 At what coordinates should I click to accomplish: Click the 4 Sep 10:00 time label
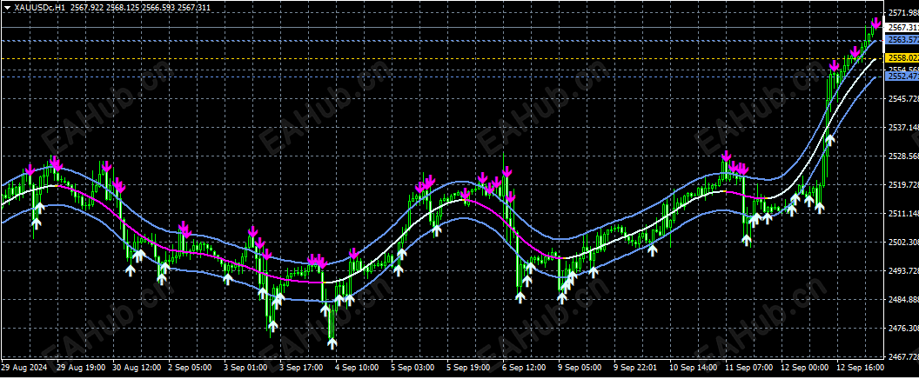(357, 368)
